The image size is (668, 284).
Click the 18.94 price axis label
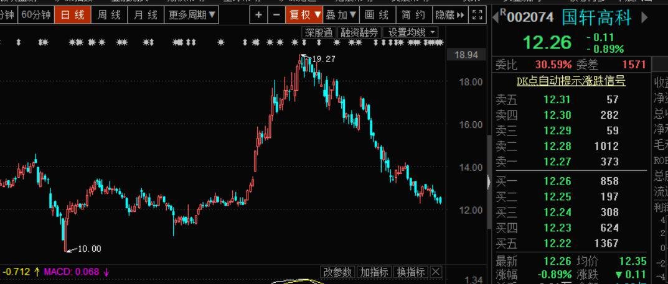[x=466, y=55]
